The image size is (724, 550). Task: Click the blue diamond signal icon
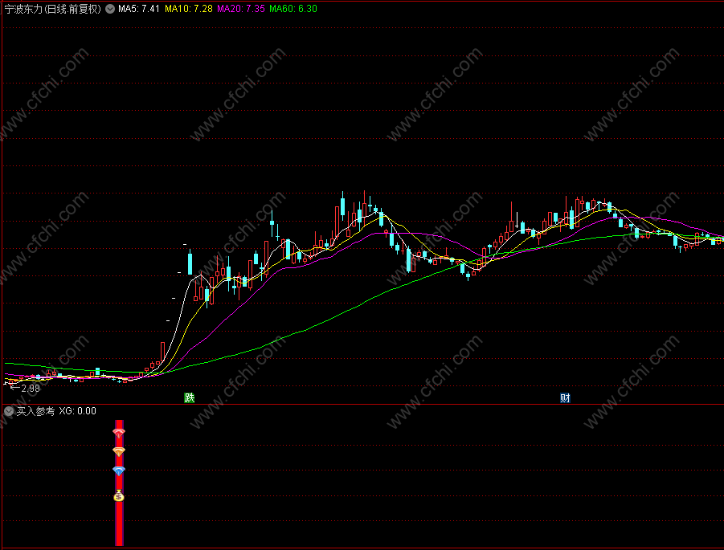point(119,471)
